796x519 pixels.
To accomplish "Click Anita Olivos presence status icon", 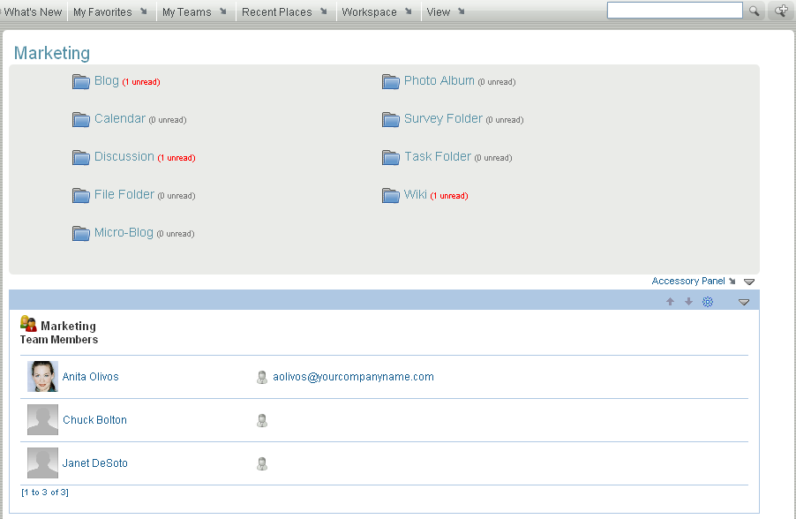I will tap(262, 376).
